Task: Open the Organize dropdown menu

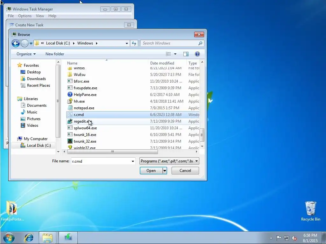Action: 26,54
